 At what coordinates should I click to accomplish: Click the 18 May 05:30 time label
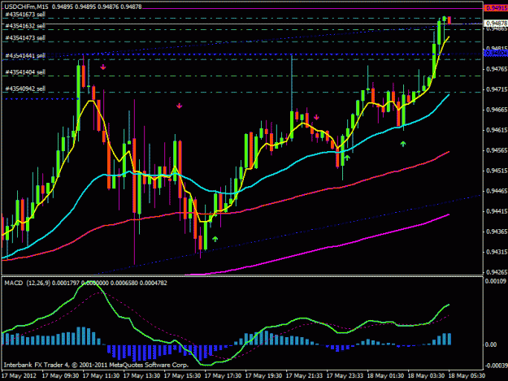(x=467, y=376)
